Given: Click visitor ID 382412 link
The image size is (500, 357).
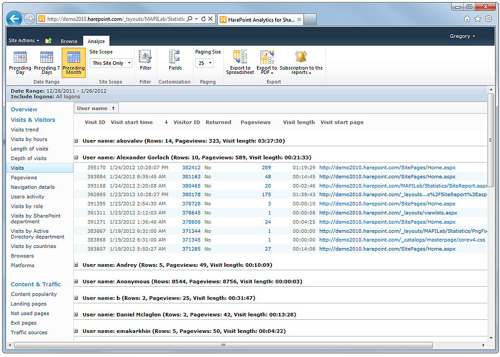Looking at the screenshot, I should 191,168.
